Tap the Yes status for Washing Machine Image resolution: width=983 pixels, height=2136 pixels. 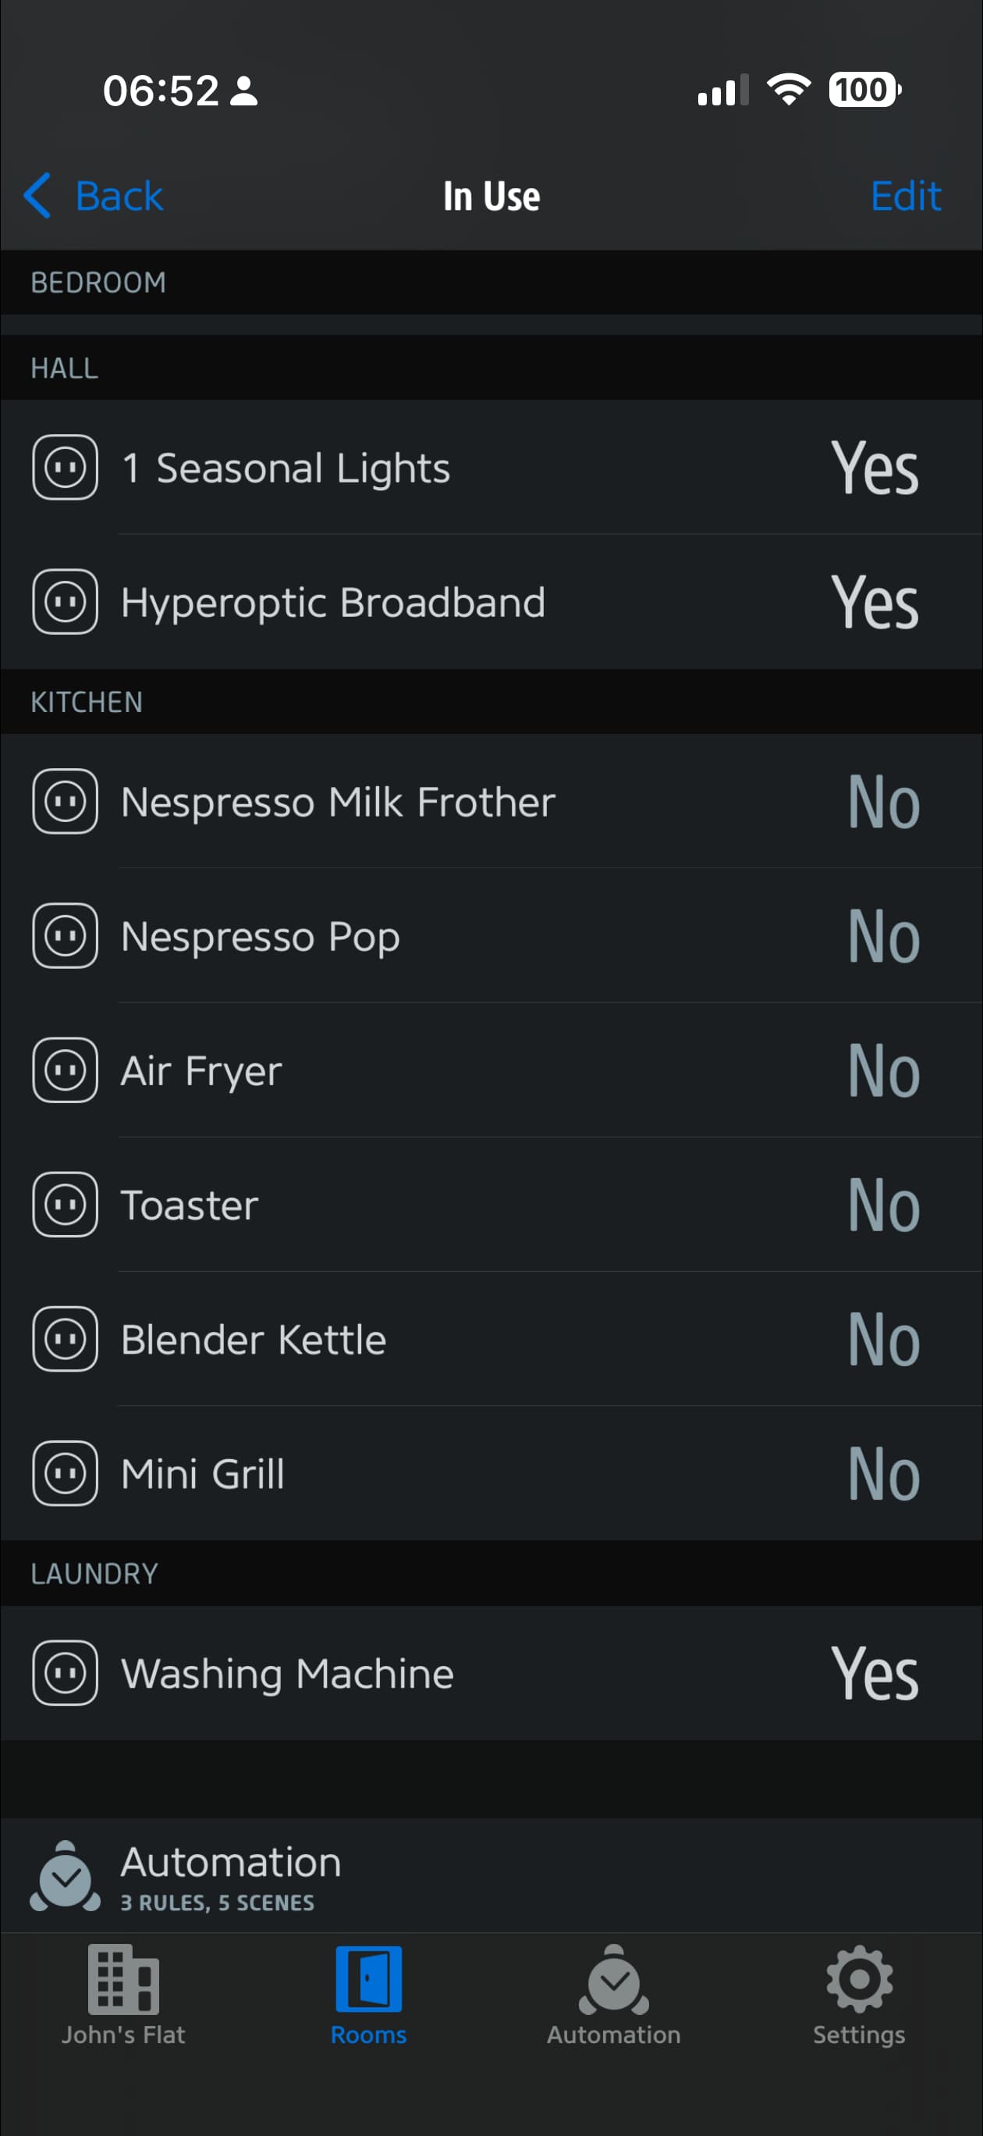tap(875, 1673)
